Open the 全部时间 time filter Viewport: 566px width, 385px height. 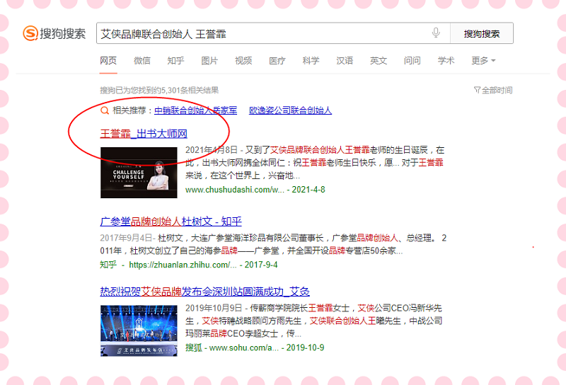click(492, 91)
